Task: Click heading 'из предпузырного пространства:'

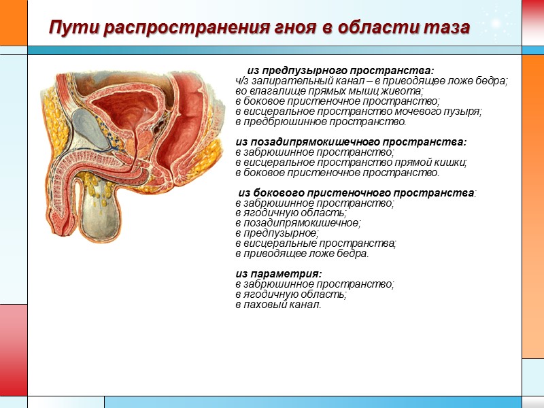Action: [341, 71]
